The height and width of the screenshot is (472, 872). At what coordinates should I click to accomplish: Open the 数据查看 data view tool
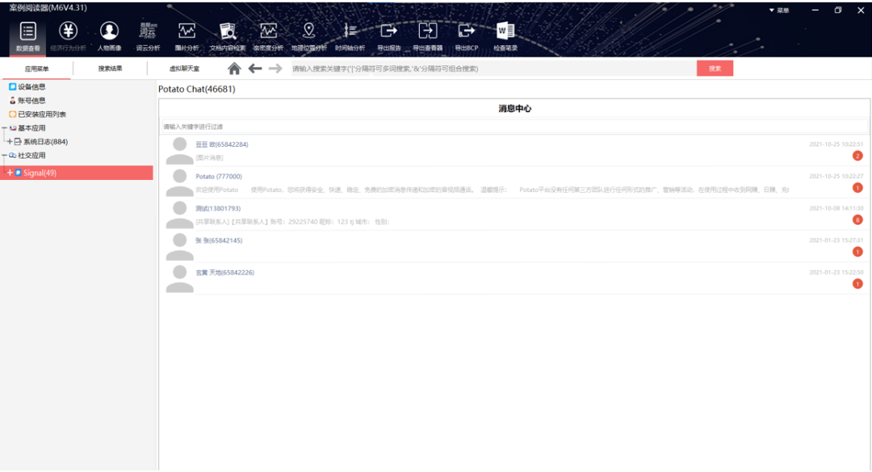point(27,36)
